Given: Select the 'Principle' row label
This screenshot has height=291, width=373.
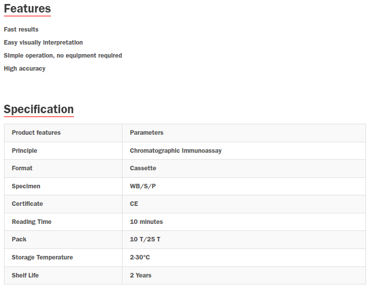Looking at the screenshot, I should point(24,151).
